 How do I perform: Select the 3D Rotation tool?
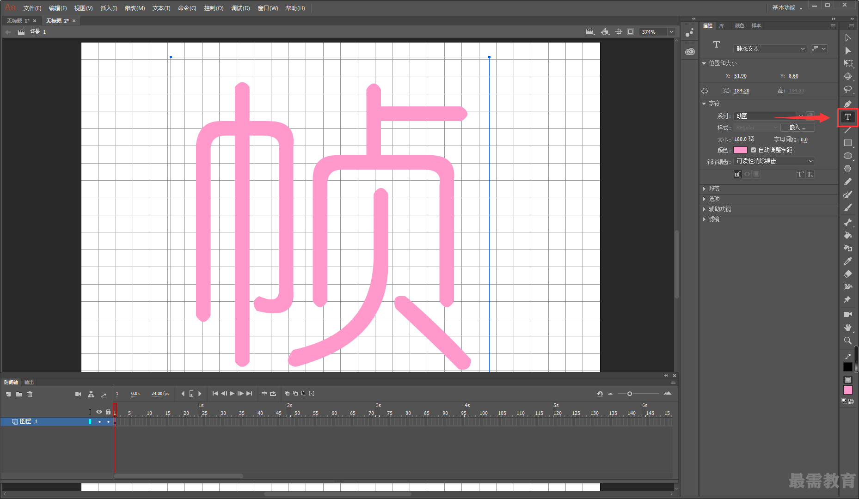click(848, 77)
